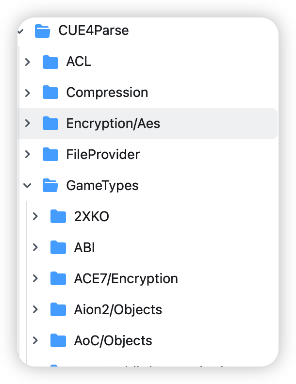Screen dimensions: 296x384
Task: Click the FileProvider folder icon
Action: (x=50, y=155)
